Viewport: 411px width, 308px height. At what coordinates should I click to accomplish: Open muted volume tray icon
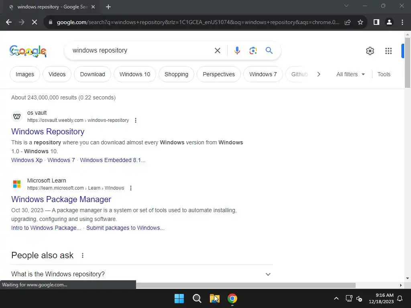click(x=359, y=298)
